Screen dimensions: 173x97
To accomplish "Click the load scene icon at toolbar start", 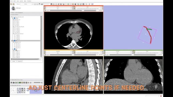I will pyautogui.click(x=11, y=4).
